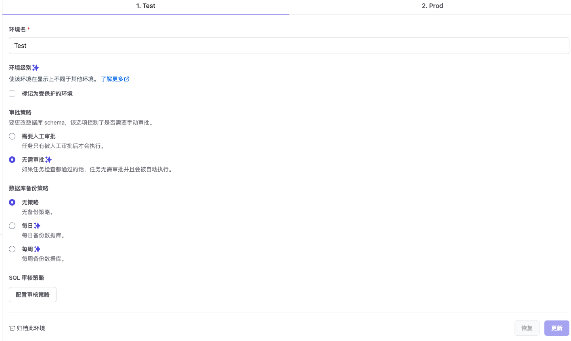Click 归档此环境 to archive environment
This screenshot has width=571, height=341.
click(31, 328)
